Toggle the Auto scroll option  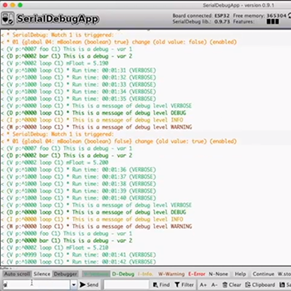17,274
